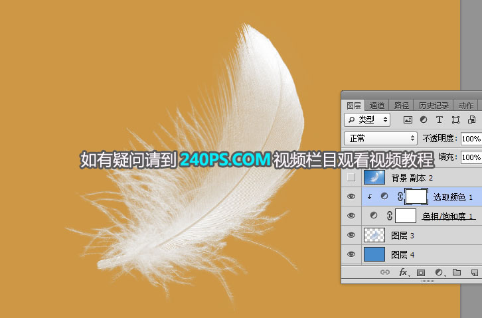Click the 不透明度 opacity value field

pos(471,139)
